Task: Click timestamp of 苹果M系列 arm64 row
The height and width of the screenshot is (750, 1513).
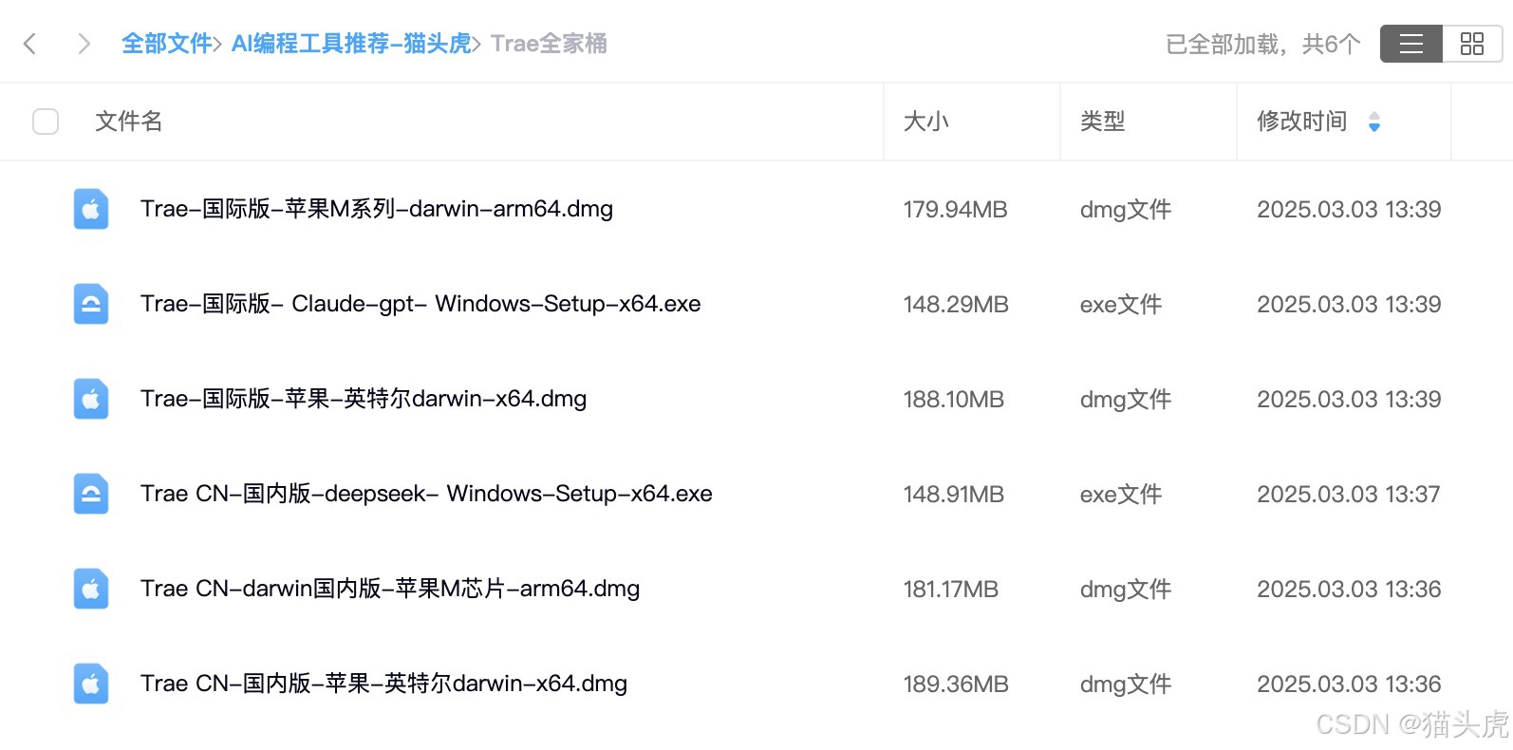Action: [1349, 210]
